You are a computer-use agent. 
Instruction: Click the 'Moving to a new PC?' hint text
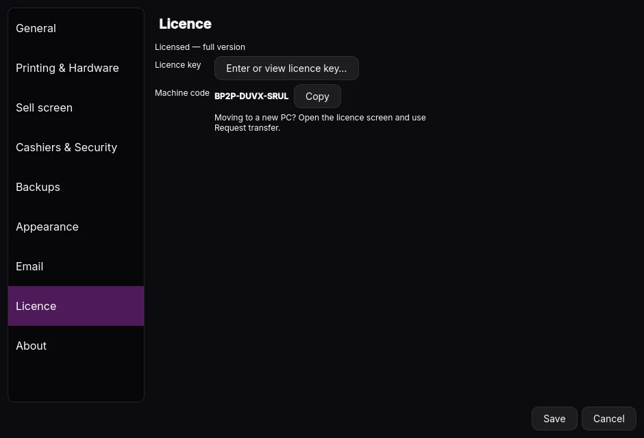coord(320,123)
